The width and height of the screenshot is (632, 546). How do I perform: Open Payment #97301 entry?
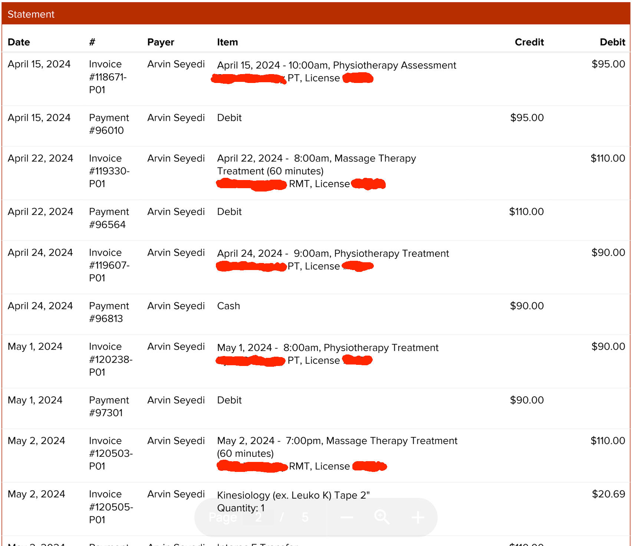(x=109, y=406)
